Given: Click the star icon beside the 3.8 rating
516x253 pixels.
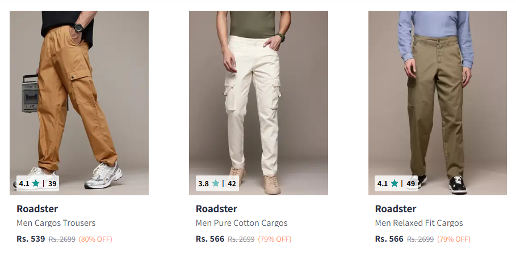Looking at the screenshot, I should pos(216,183).
